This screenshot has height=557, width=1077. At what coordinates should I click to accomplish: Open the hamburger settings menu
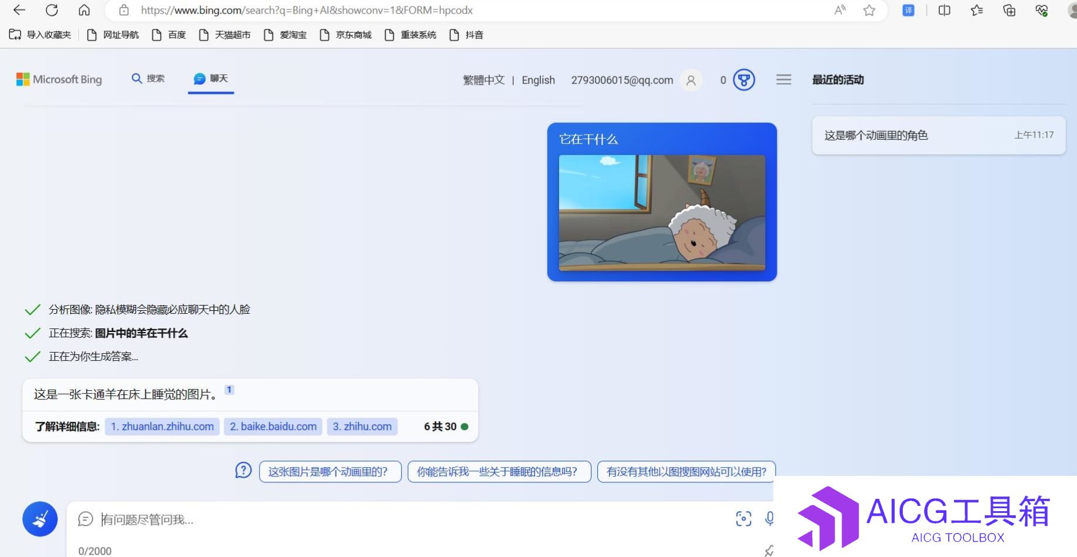783,79
